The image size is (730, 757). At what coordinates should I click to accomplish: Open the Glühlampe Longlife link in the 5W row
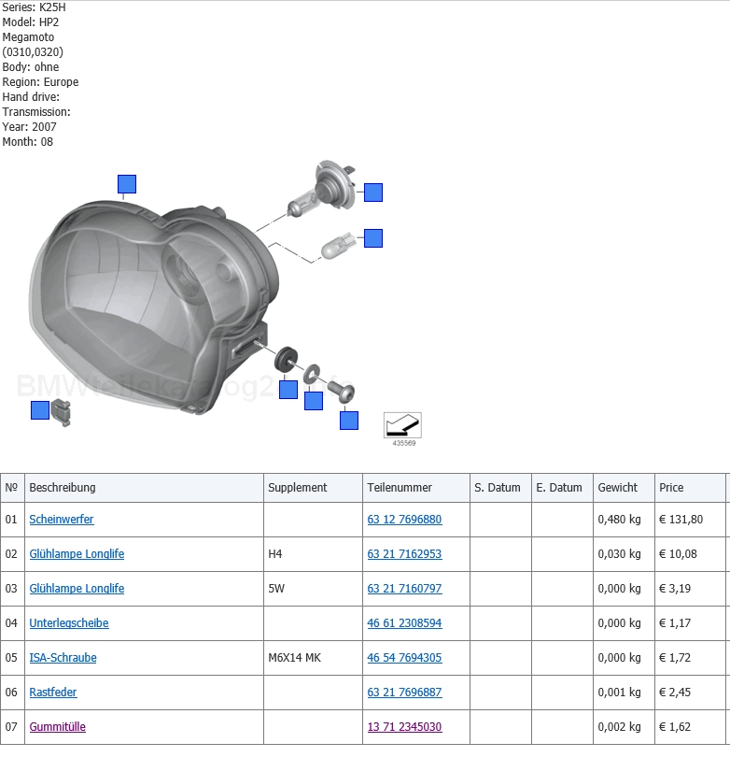[x=77, y=589]
